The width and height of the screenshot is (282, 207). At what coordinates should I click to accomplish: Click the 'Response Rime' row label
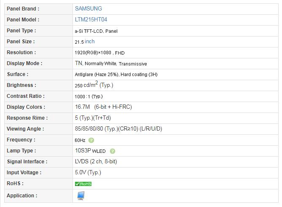(27, 118)
